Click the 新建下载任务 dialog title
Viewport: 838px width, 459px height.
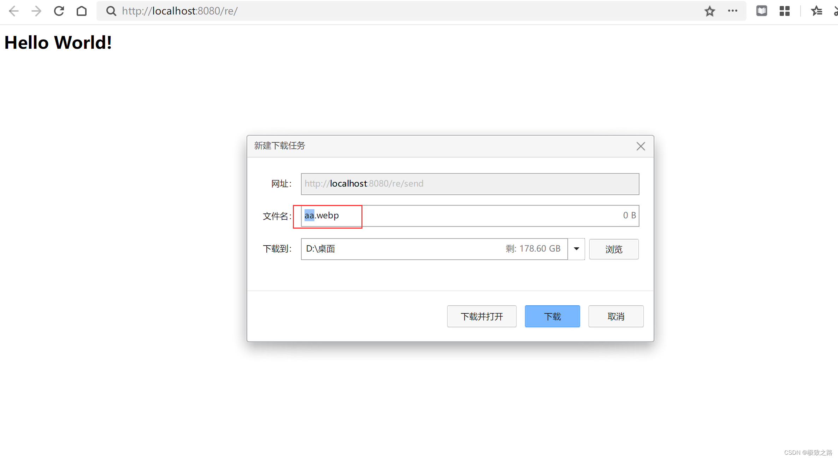(x=280, y=146)
